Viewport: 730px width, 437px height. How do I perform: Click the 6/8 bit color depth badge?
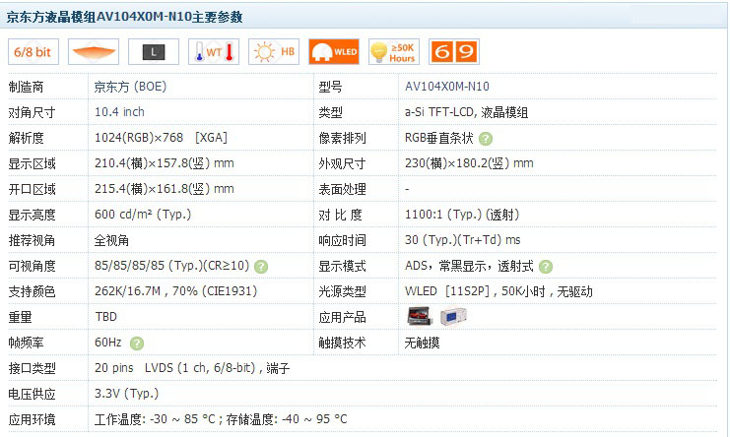pos(33,52)
